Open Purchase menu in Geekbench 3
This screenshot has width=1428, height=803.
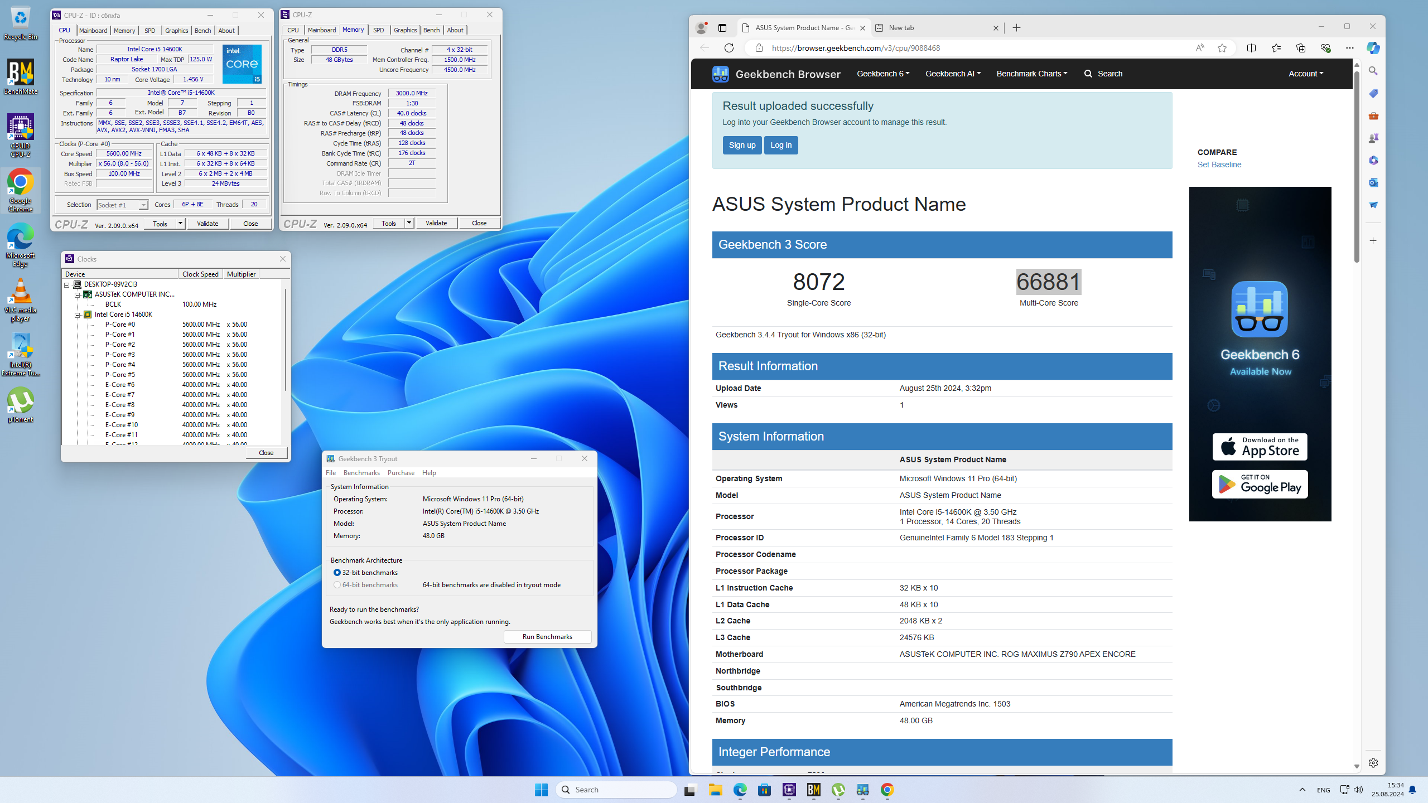[x=401, y=473]
